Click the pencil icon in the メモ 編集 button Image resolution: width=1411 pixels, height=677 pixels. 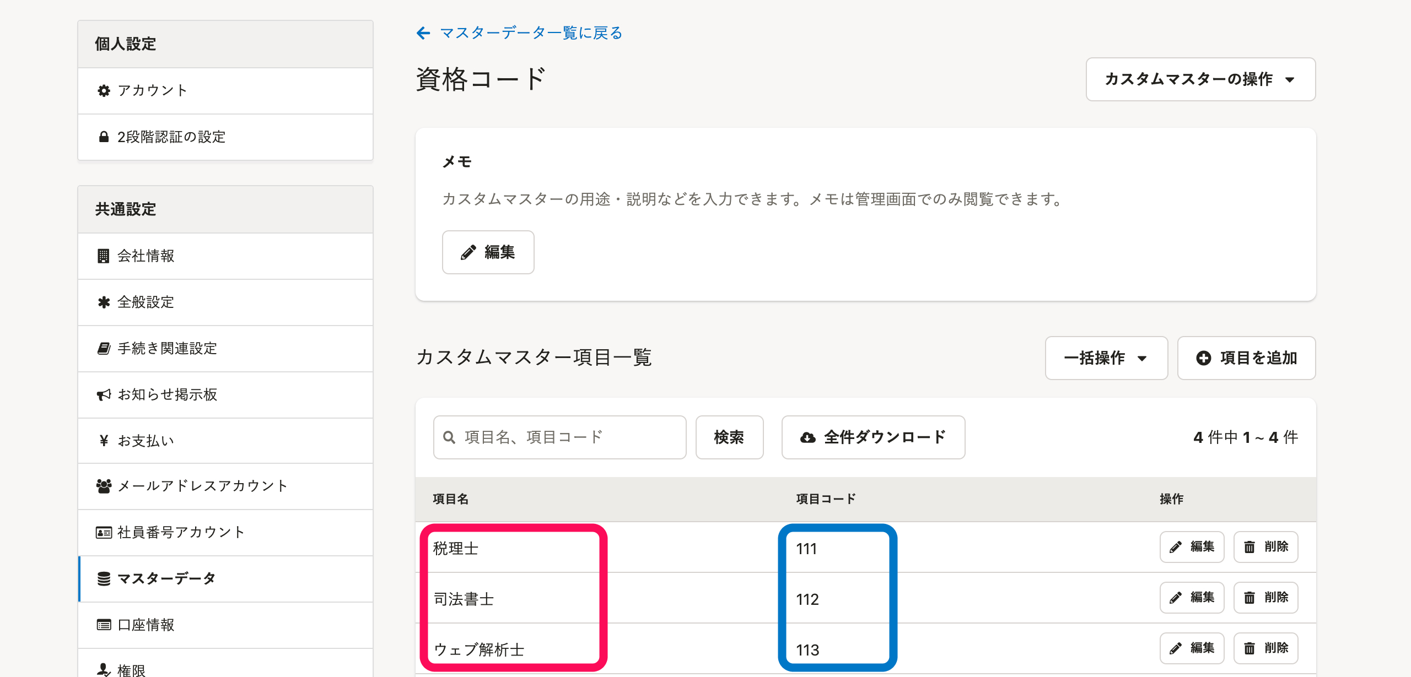click(x=468, y=252)
